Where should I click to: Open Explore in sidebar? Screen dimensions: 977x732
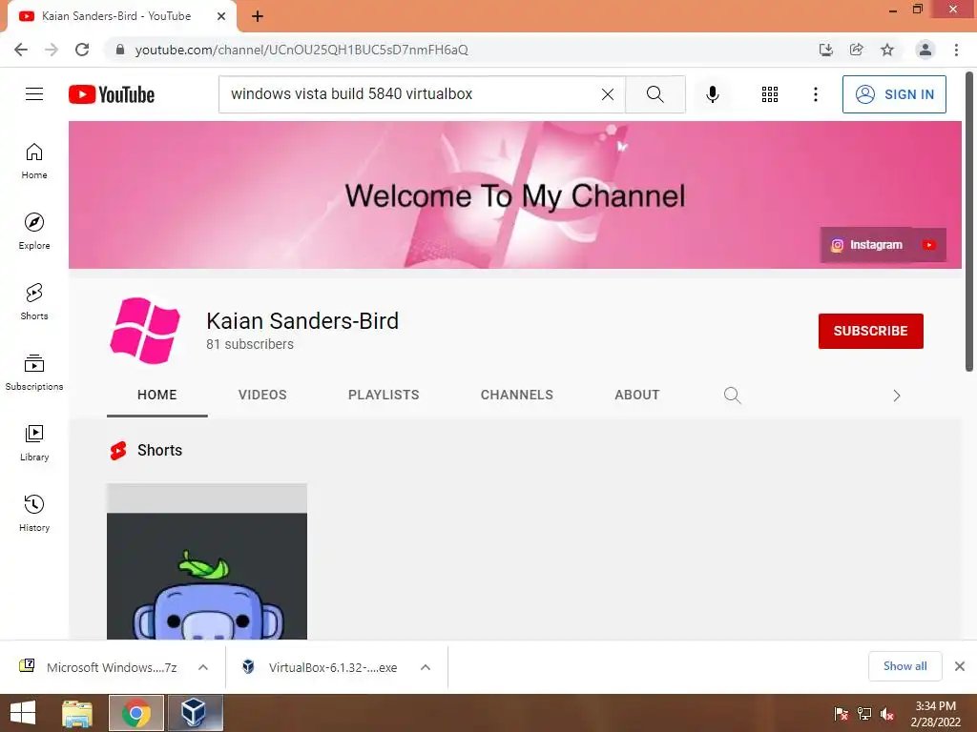point(34,232)
